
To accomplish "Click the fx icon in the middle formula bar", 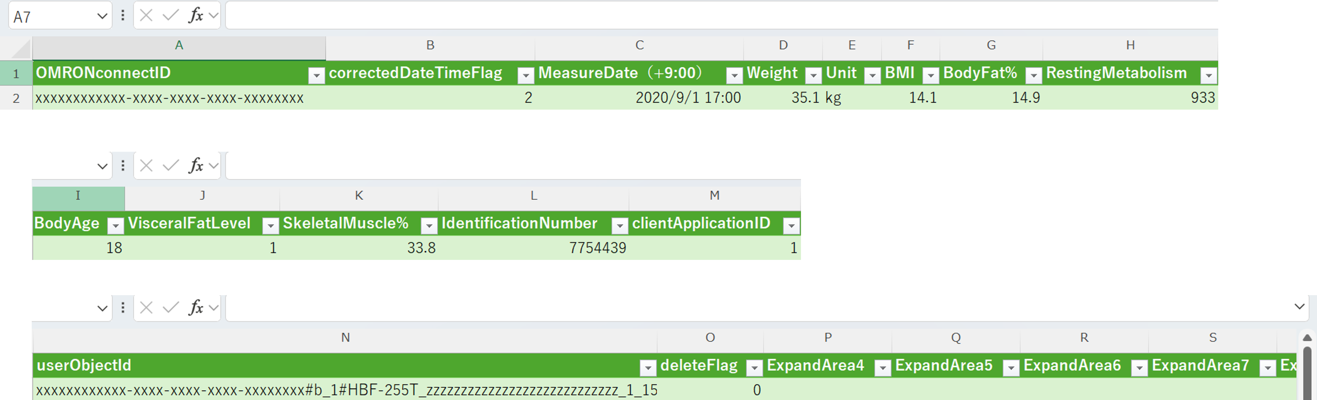I will [x=196, y=165].
